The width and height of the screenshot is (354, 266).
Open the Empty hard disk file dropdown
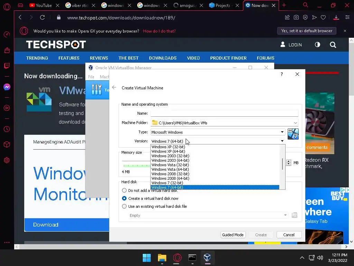(208, 215)
